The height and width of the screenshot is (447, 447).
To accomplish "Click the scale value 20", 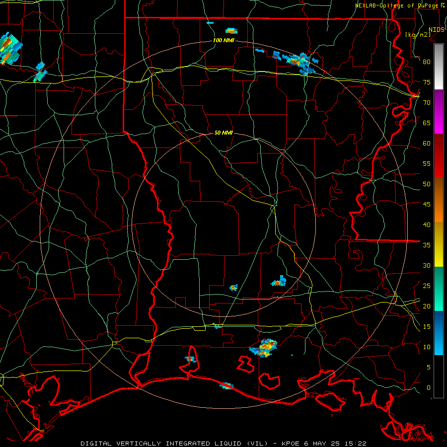I will click(427, 306).
